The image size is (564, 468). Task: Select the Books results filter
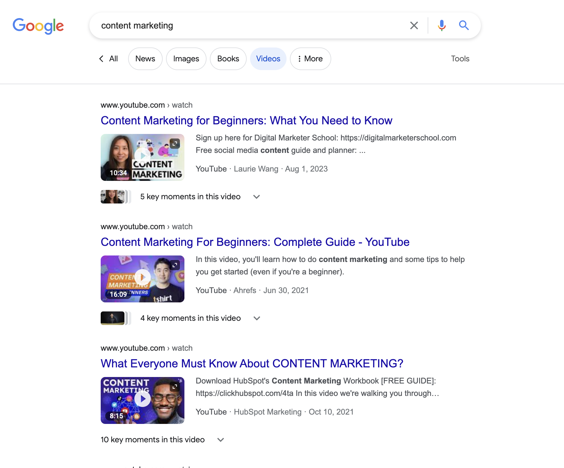point(228,58)
